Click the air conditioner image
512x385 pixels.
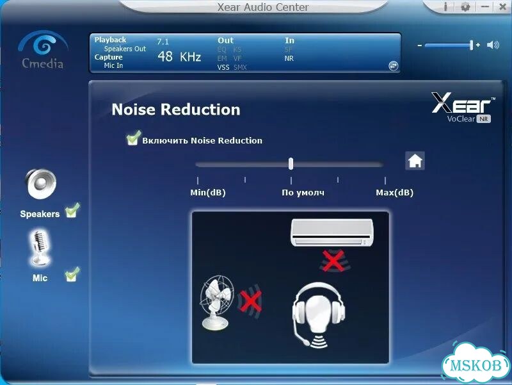click(x=332, y=233)
